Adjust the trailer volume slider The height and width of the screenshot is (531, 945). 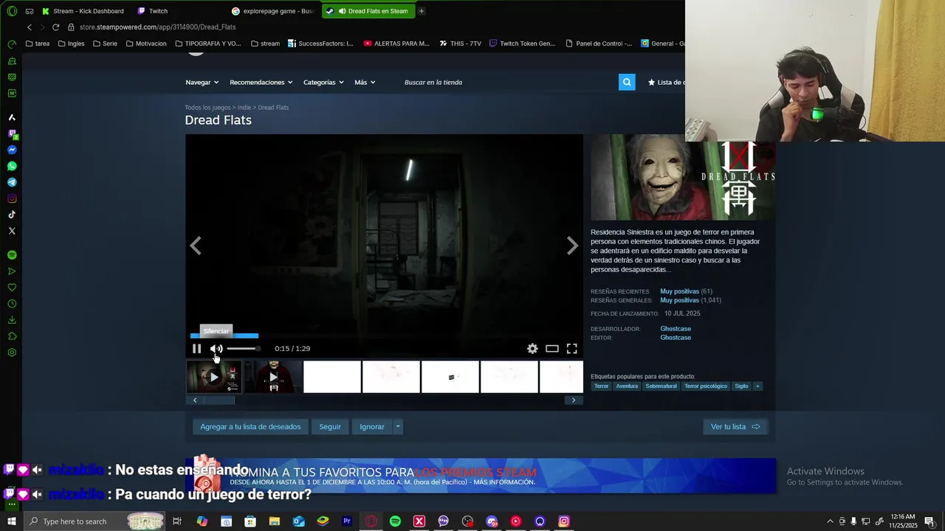pyautogui.click(x=243, y=348)
